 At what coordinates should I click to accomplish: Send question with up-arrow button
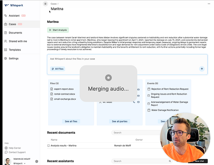pyautogui.click(x=202, y=69)
